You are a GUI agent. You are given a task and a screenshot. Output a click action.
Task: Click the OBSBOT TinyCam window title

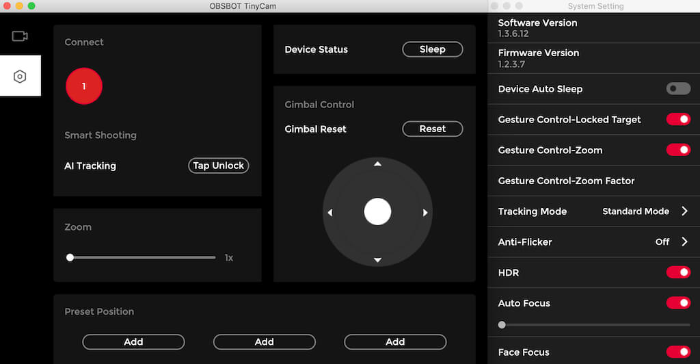click(243, 6)
